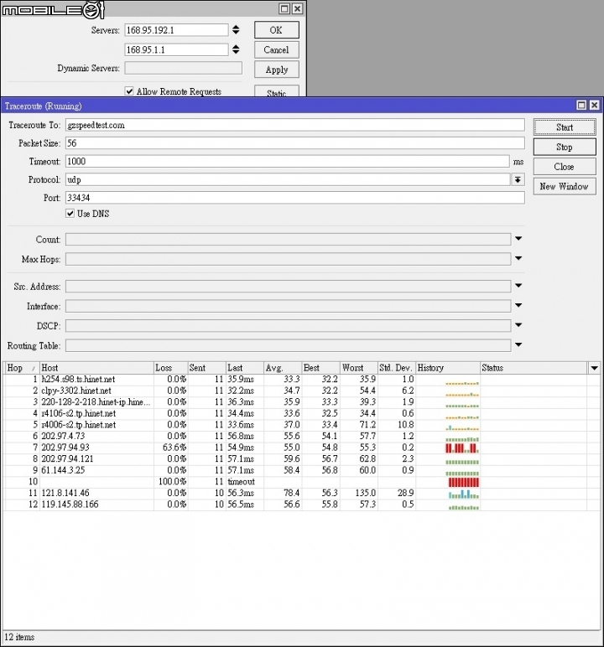Sort the table by the Hop column

pos(22,368)
